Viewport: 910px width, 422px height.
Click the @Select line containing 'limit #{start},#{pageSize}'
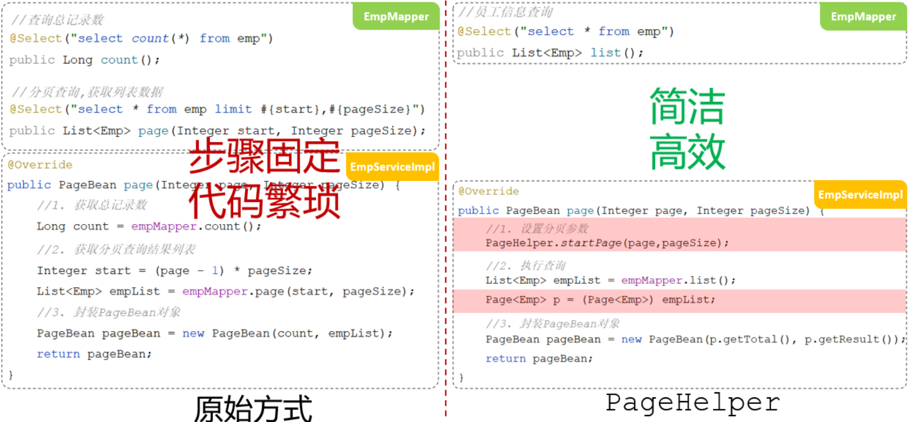point(217,109)
